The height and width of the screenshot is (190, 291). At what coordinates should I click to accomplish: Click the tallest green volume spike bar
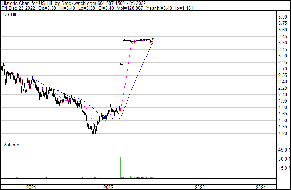coord(120,167)
